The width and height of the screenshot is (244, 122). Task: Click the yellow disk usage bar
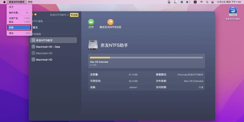click(100, 58)
